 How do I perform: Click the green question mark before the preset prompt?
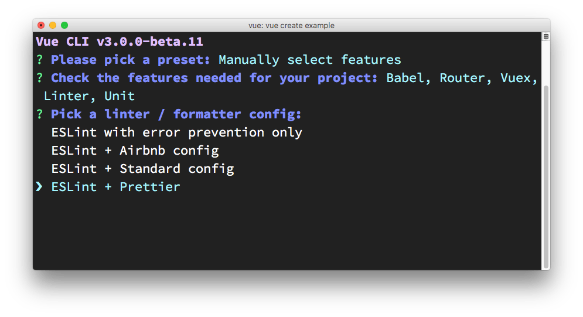pos(39,60)
